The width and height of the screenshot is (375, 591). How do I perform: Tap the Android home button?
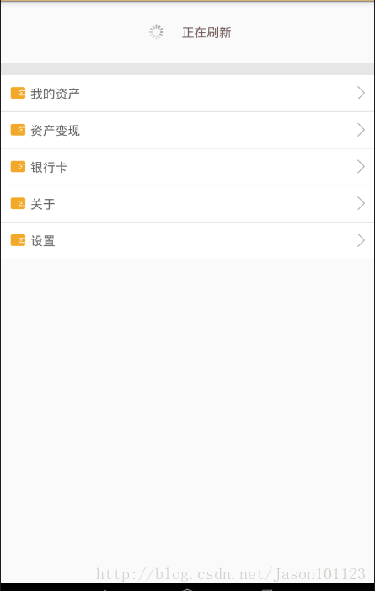click(187, 588)
